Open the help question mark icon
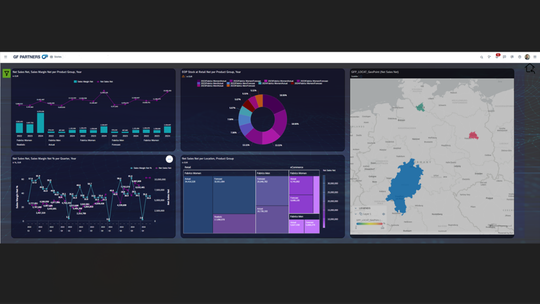Viewport: 540px width, 304px height. (519, 57)
